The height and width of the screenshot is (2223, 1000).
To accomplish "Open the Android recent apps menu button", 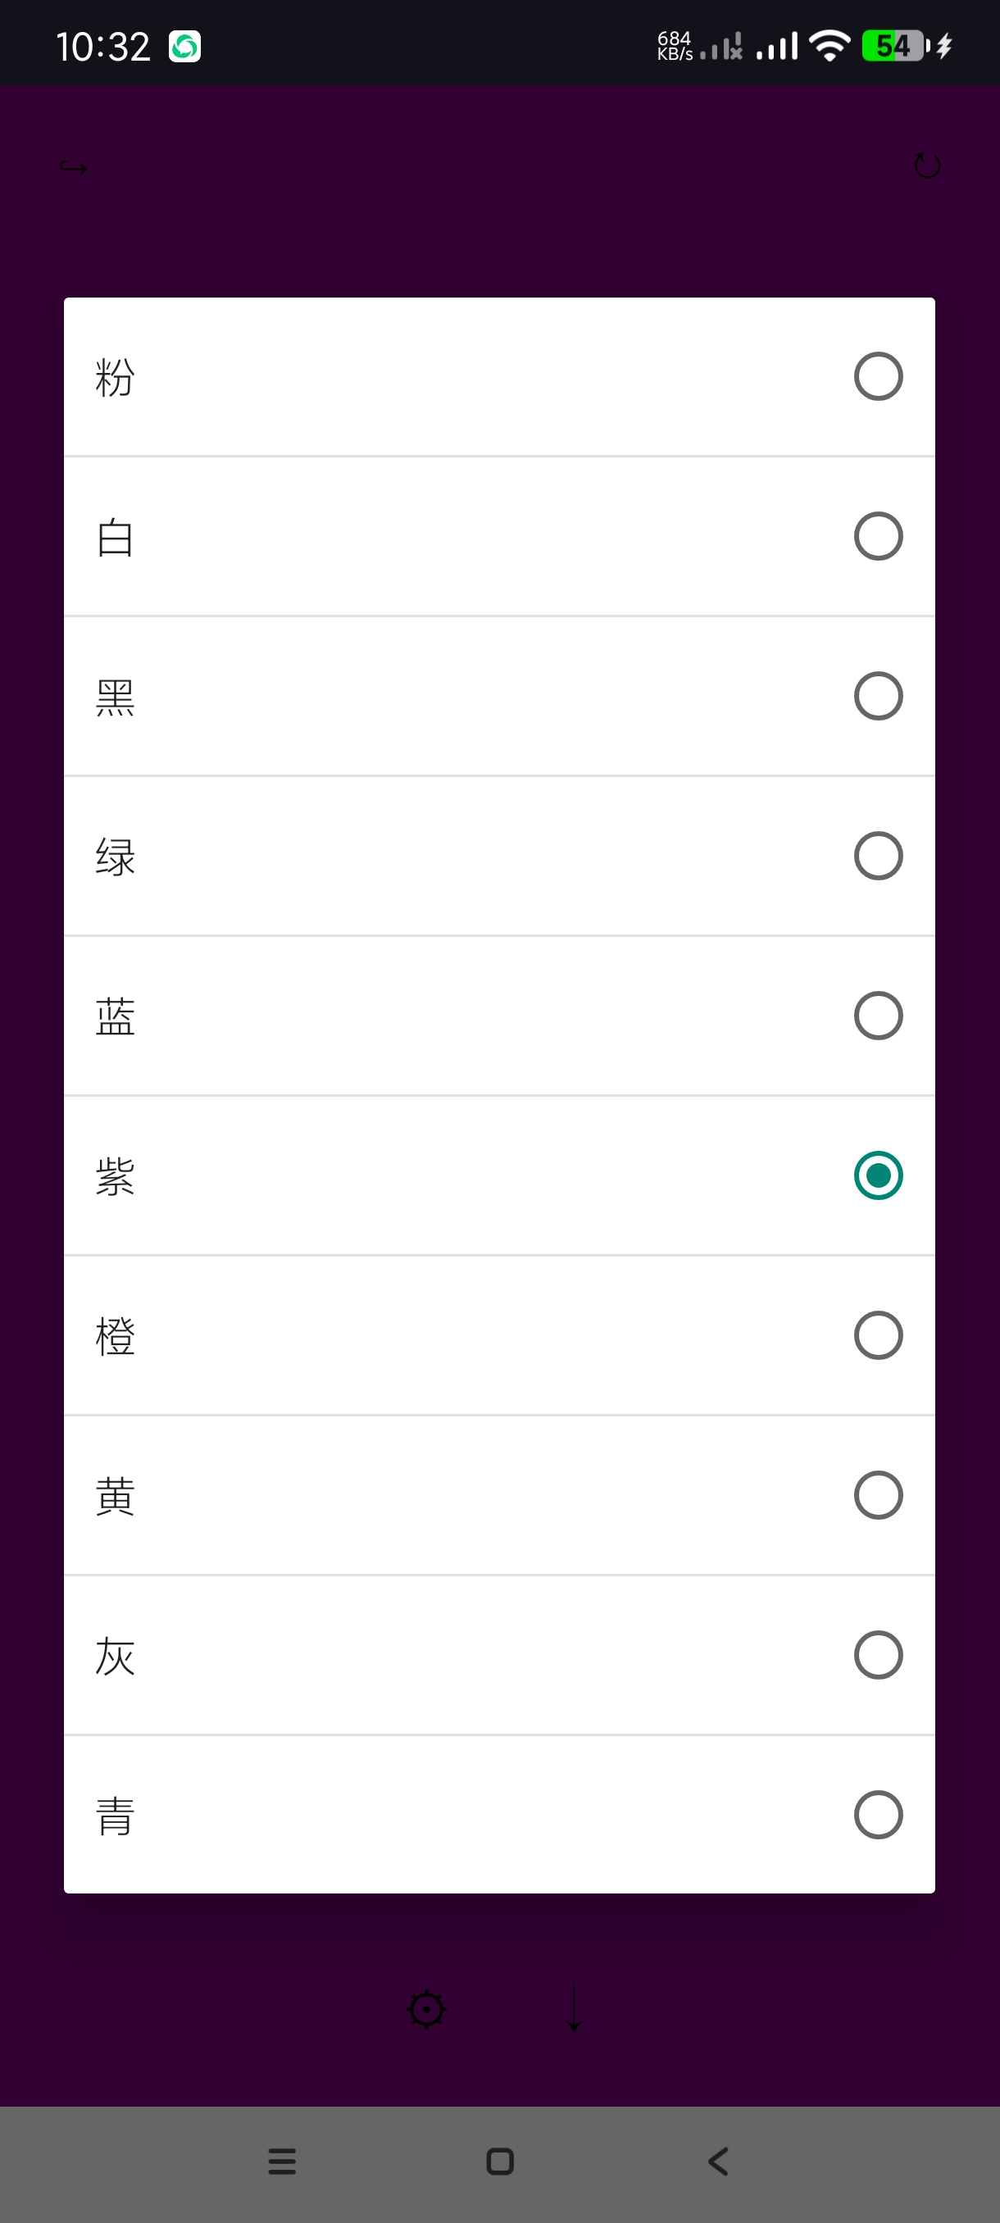I will [x=282, y=2161].
